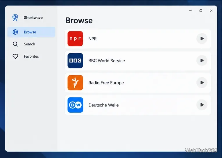The width and height of the screenshot is (222, 158).
Task: Play the NPR station
Action: point(202,39)
